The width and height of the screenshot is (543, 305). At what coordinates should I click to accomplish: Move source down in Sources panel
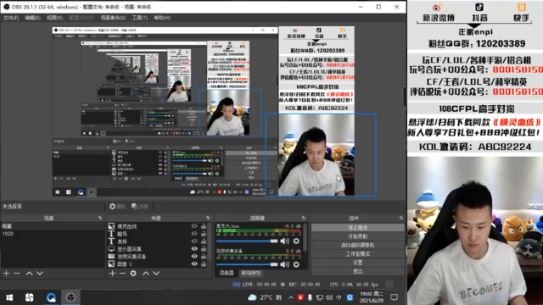[x=156, y=273]
